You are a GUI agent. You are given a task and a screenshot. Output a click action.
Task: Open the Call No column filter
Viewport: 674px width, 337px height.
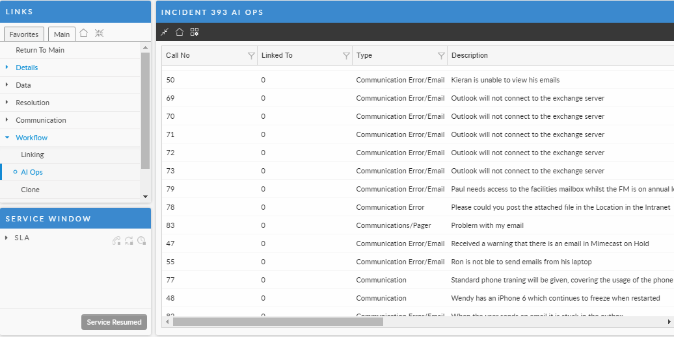tap(251, 56)
